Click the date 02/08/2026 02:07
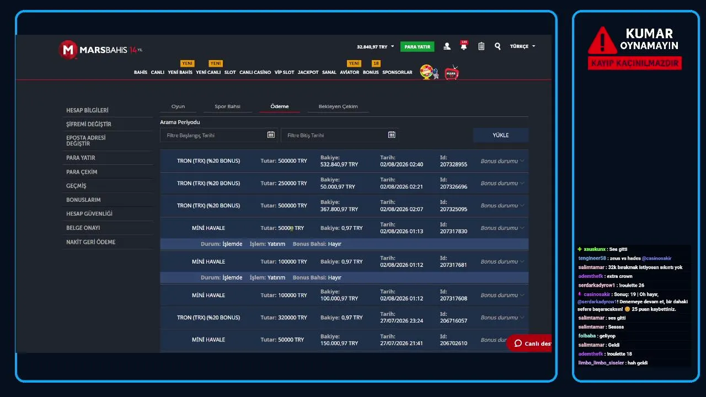Screen dimensions: 706x397 point(402,209)
